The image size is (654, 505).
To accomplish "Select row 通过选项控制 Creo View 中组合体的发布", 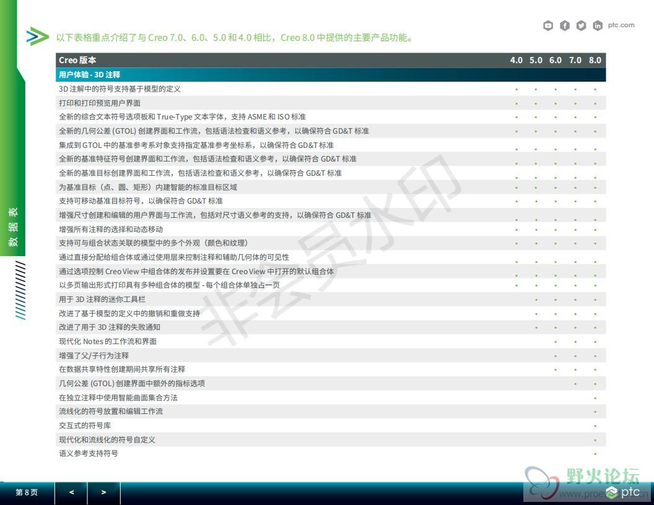I will click(331, 271).
